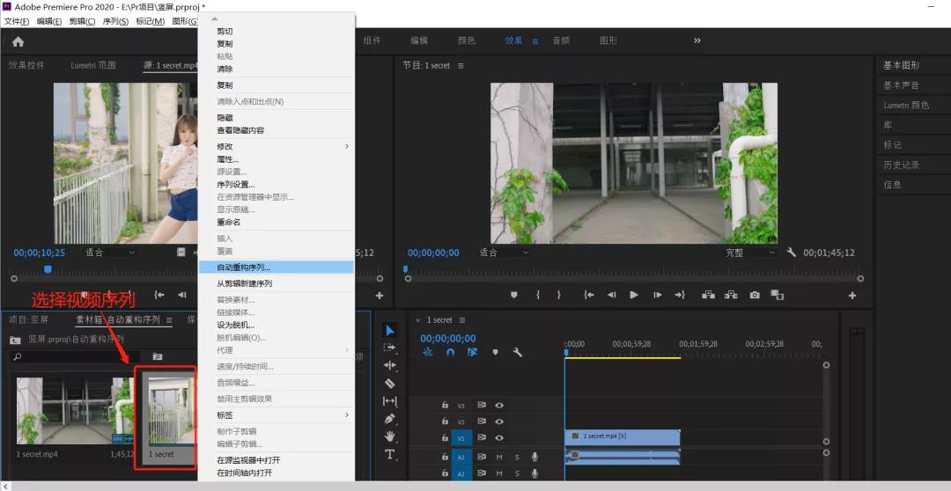Image resolution: width=951 pixels, height=491 pixels.
Task: Add a marker in the timeline header
Action: tap(495, 352)
